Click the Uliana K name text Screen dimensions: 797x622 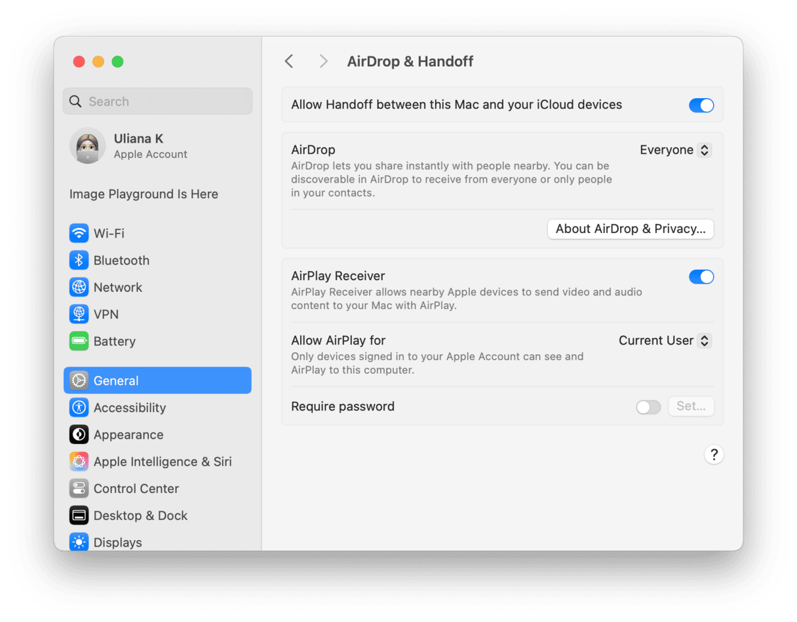[x=138, y=139]
